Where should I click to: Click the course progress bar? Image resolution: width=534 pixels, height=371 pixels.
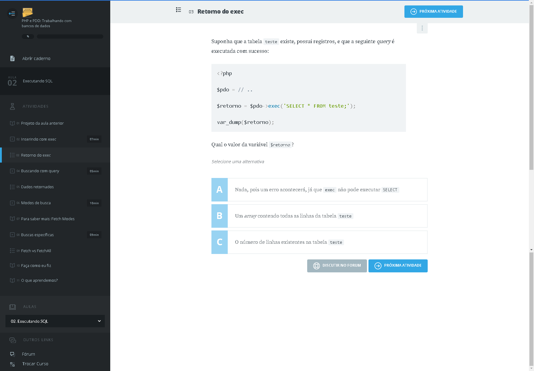tap(70, 36)
